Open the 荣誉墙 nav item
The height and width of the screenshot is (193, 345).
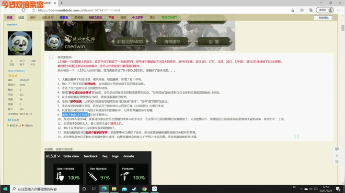[x=79, y=18]
